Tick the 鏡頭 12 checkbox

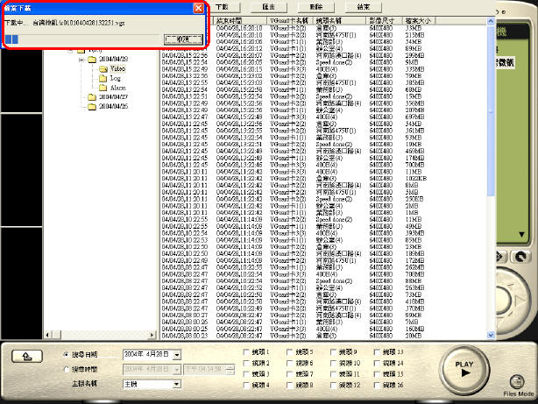[x=333, y=386]
